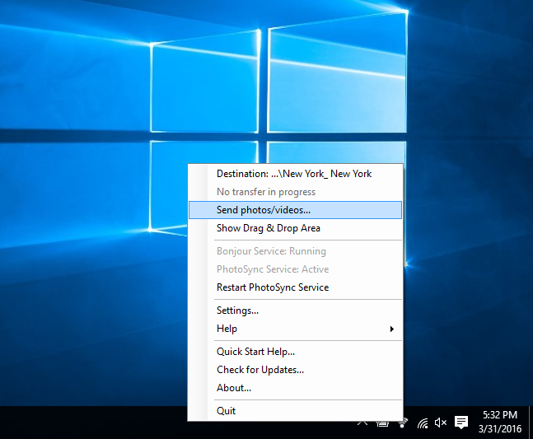Click Restart PhotoSync Service
The width and height of the screenshot is (533, 439).
pos(295,287)
